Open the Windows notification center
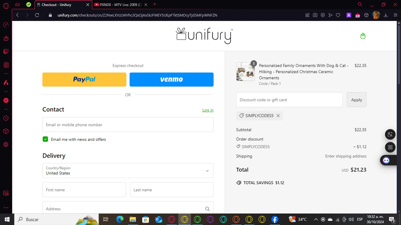The width and height of the screenshot is (401, 225). pos(392,219)
